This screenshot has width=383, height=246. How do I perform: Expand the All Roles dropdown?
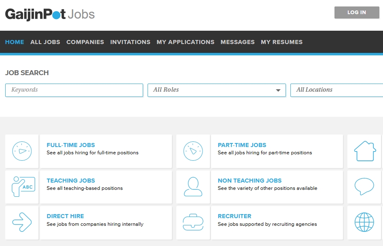tap(217, 90)
